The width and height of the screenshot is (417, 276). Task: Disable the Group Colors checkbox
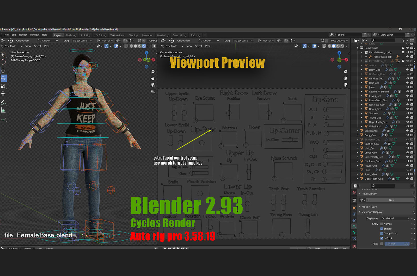click(382, 233)
